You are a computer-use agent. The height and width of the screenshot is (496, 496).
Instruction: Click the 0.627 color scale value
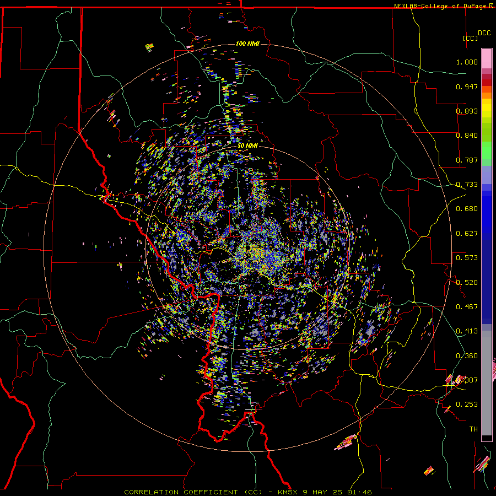[x=467, y=234]
